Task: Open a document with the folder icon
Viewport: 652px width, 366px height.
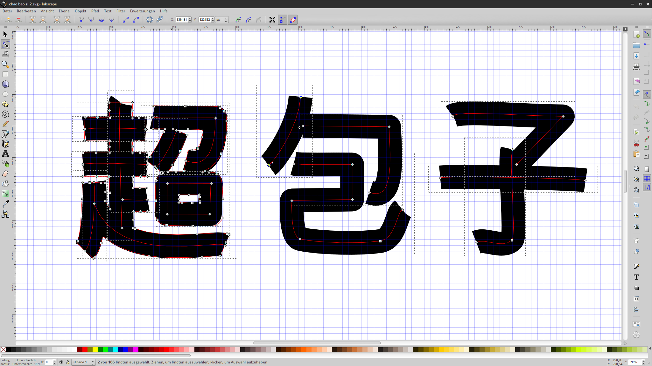Action: click(x=636, y=45)
